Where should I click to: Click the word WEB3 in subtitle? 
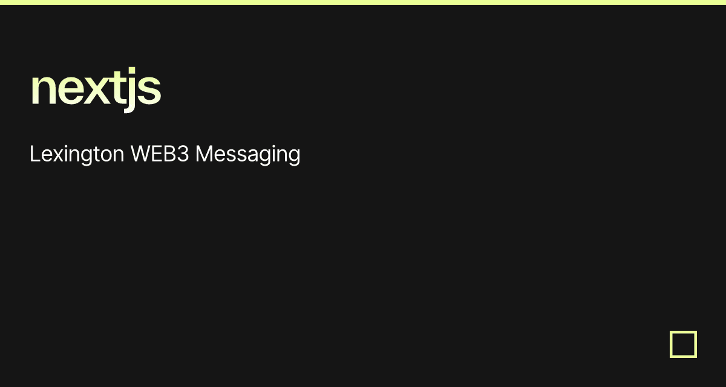point(160,154)
